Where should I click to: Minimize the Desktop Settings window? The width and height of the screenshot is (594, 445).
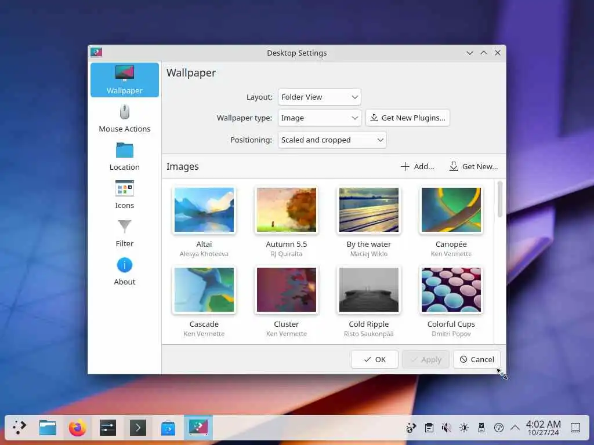470,53
